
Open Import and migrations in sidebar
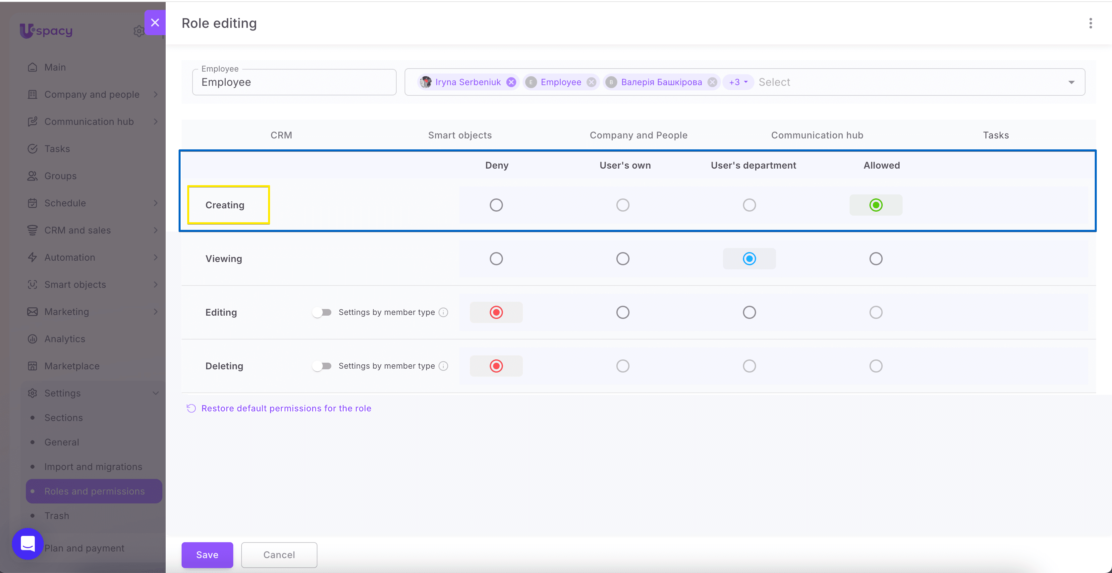(93, 467)
